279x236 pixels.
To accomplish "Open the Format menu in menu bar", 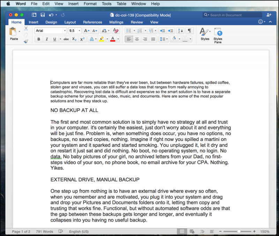I will click(90, 4).
